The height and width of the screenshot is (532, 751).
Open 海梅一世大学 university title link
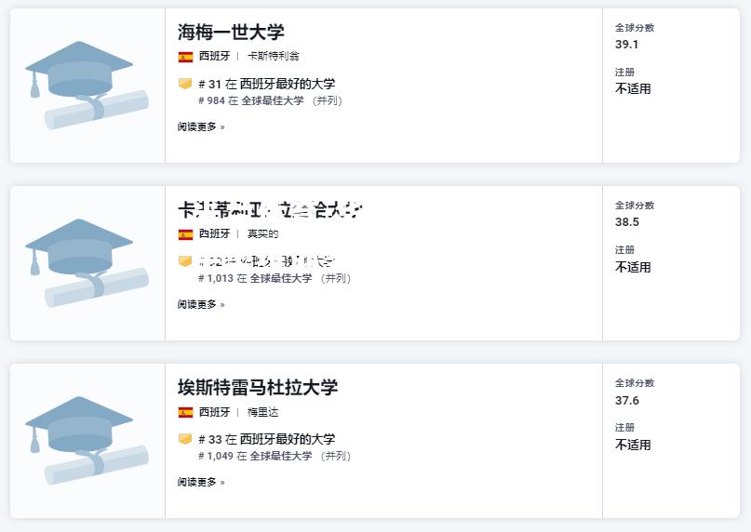click(x=231, y=32)
